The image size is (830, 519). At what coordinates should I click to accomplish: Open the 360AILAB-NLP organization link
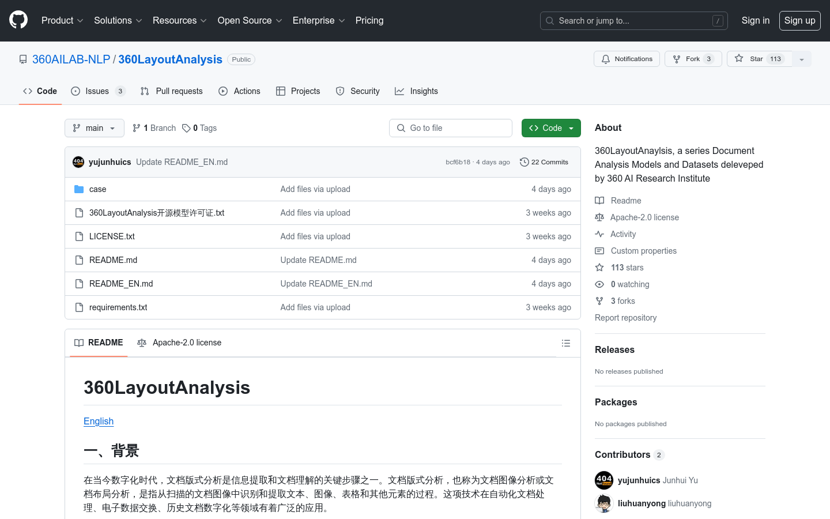[x=71, y=59]
